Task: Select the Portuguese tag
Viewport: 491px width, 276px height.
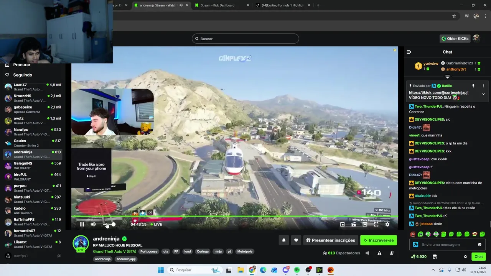Action: [149, 251]
